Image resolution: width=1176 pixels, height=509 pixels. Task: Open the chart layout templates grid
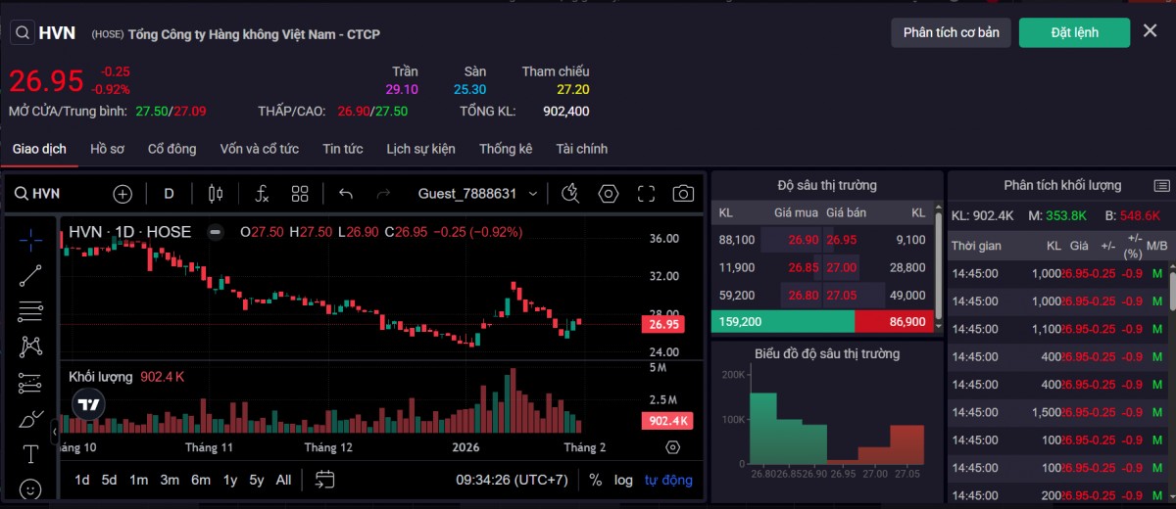pyautogui.click(x=300, y=194)
